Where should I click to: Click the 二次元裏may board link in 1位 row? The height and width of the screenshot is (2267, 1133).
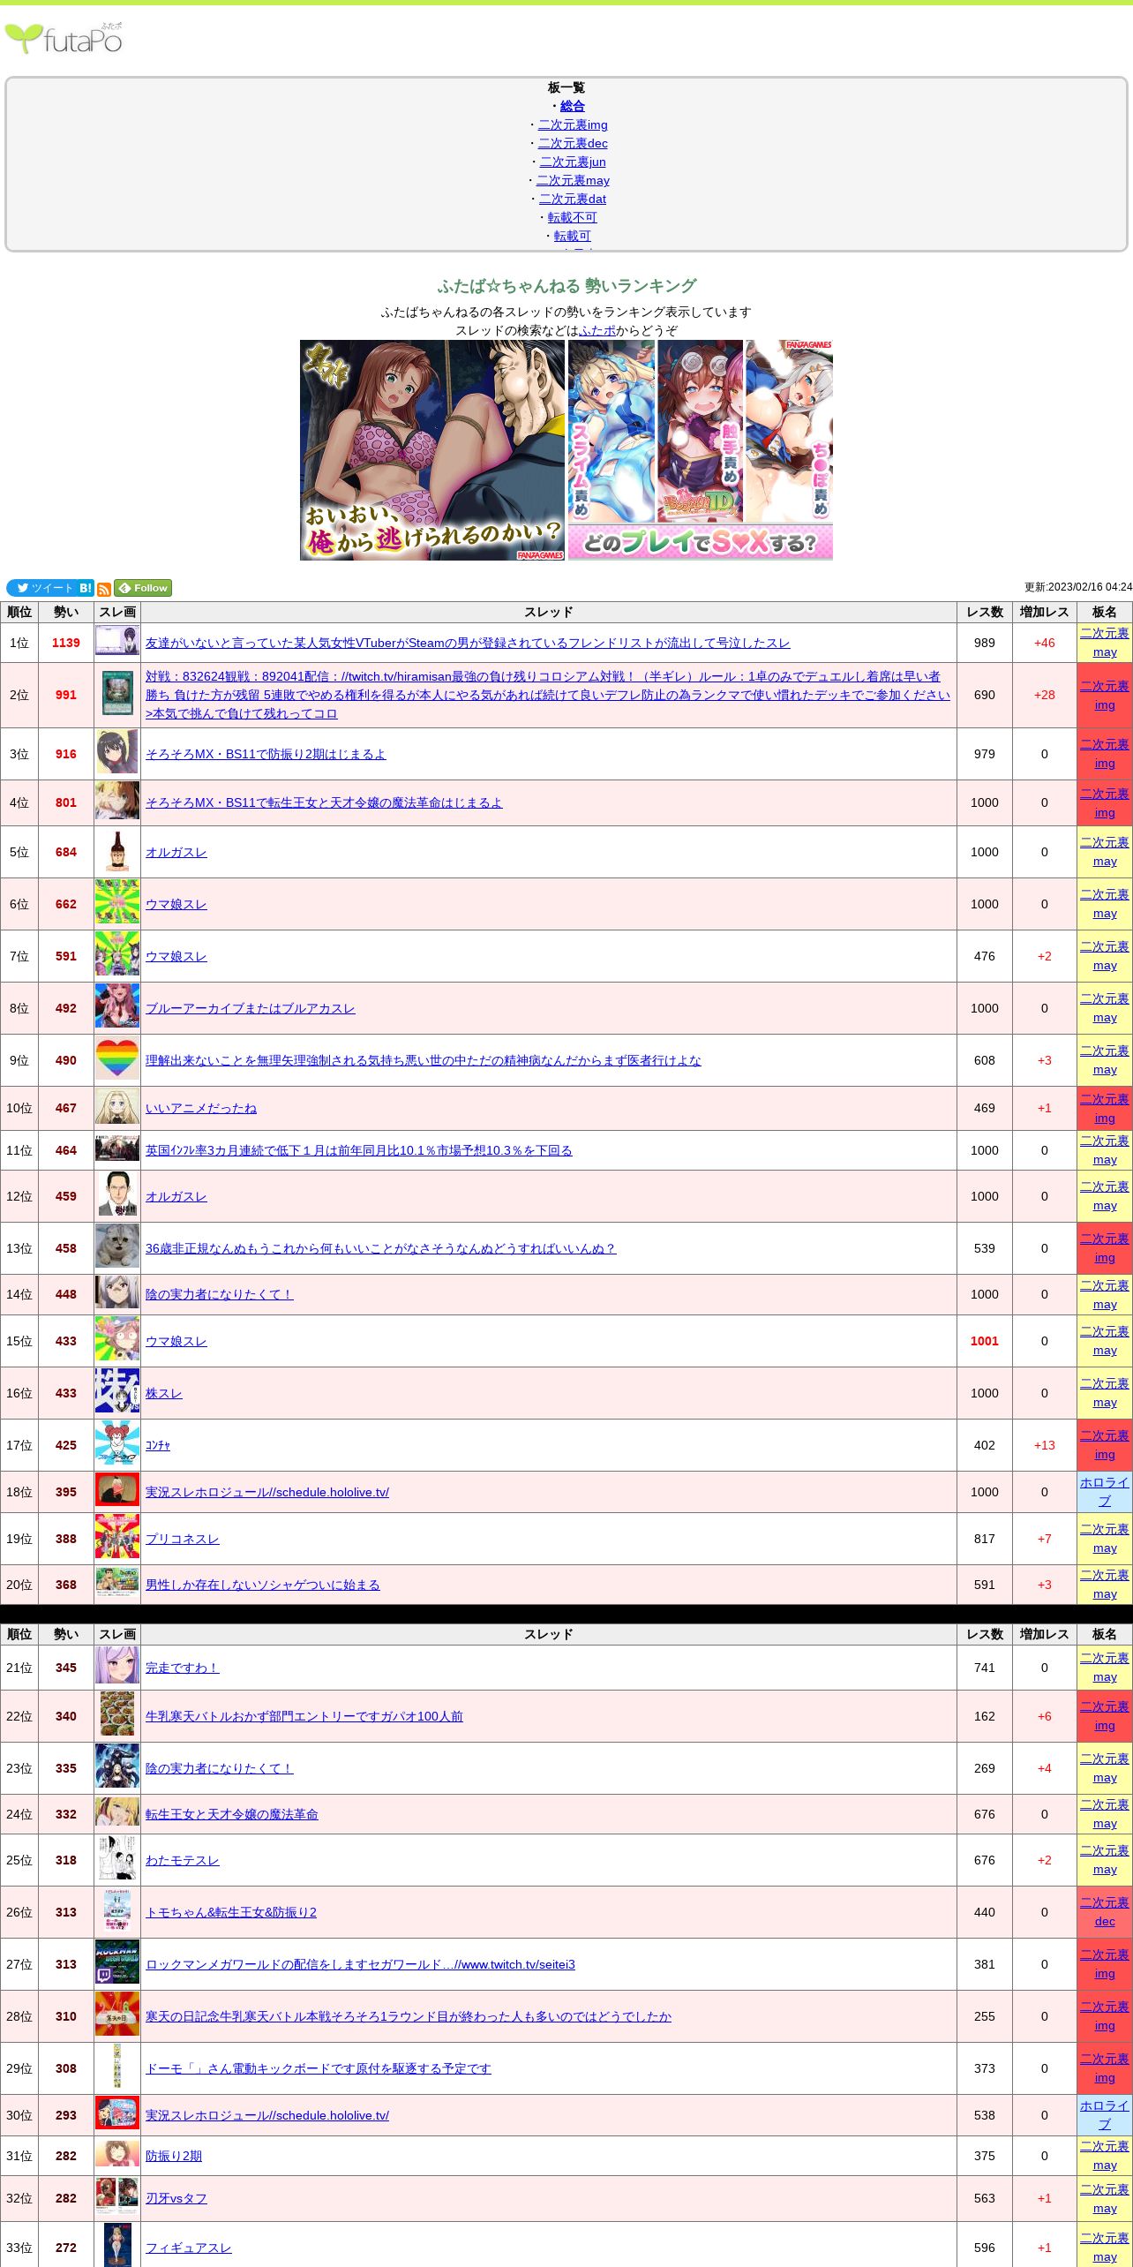[1105, 643]
